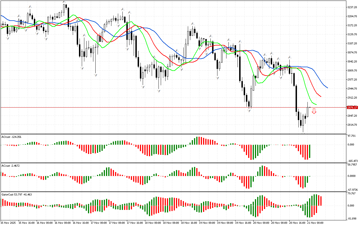Click the red 2876.17 current price tag
Image resolution: width=361 pixels, height=226 pixels.
click(353, 107)
